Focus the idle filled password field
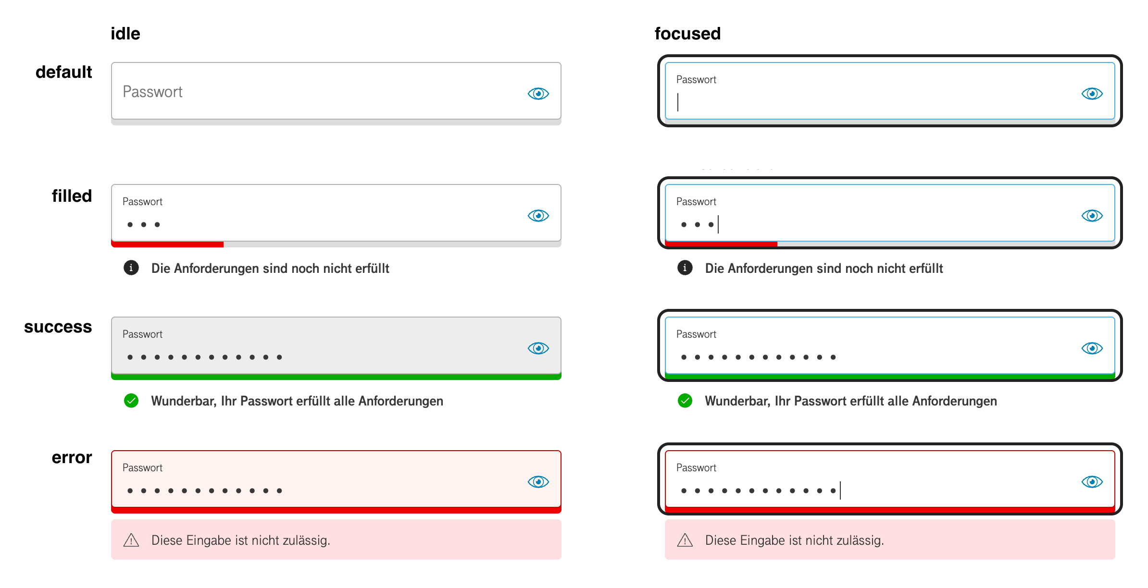Viewport: 1148px width, 588px height. pos(312,214)
